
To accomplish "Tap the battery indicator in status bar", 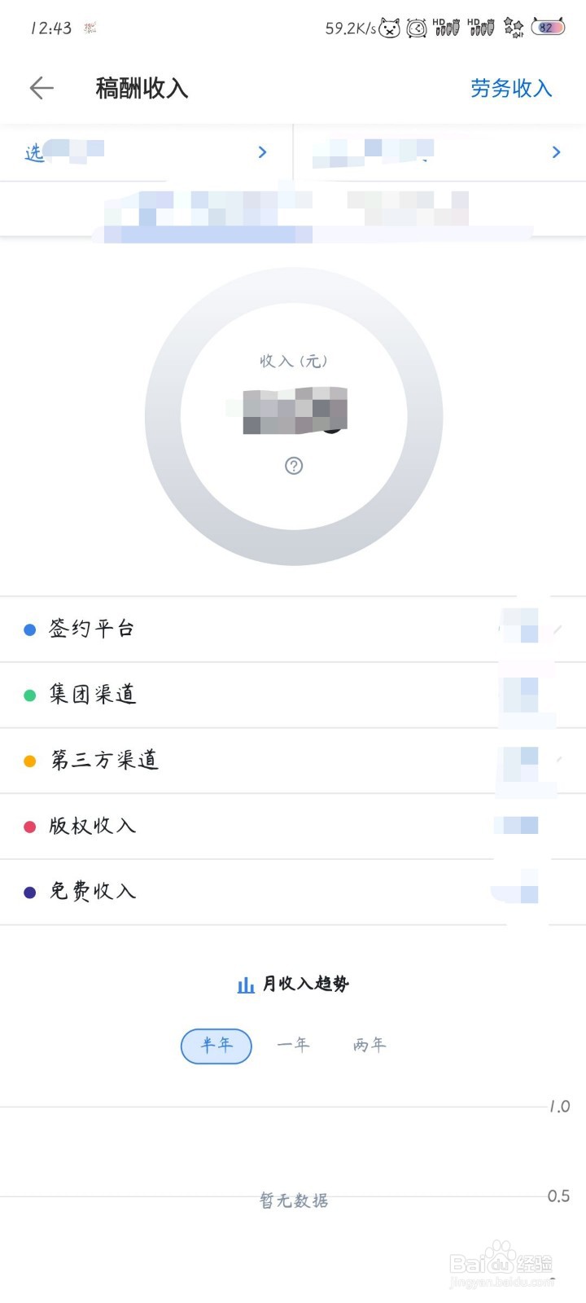I will (x=548, y=27).
